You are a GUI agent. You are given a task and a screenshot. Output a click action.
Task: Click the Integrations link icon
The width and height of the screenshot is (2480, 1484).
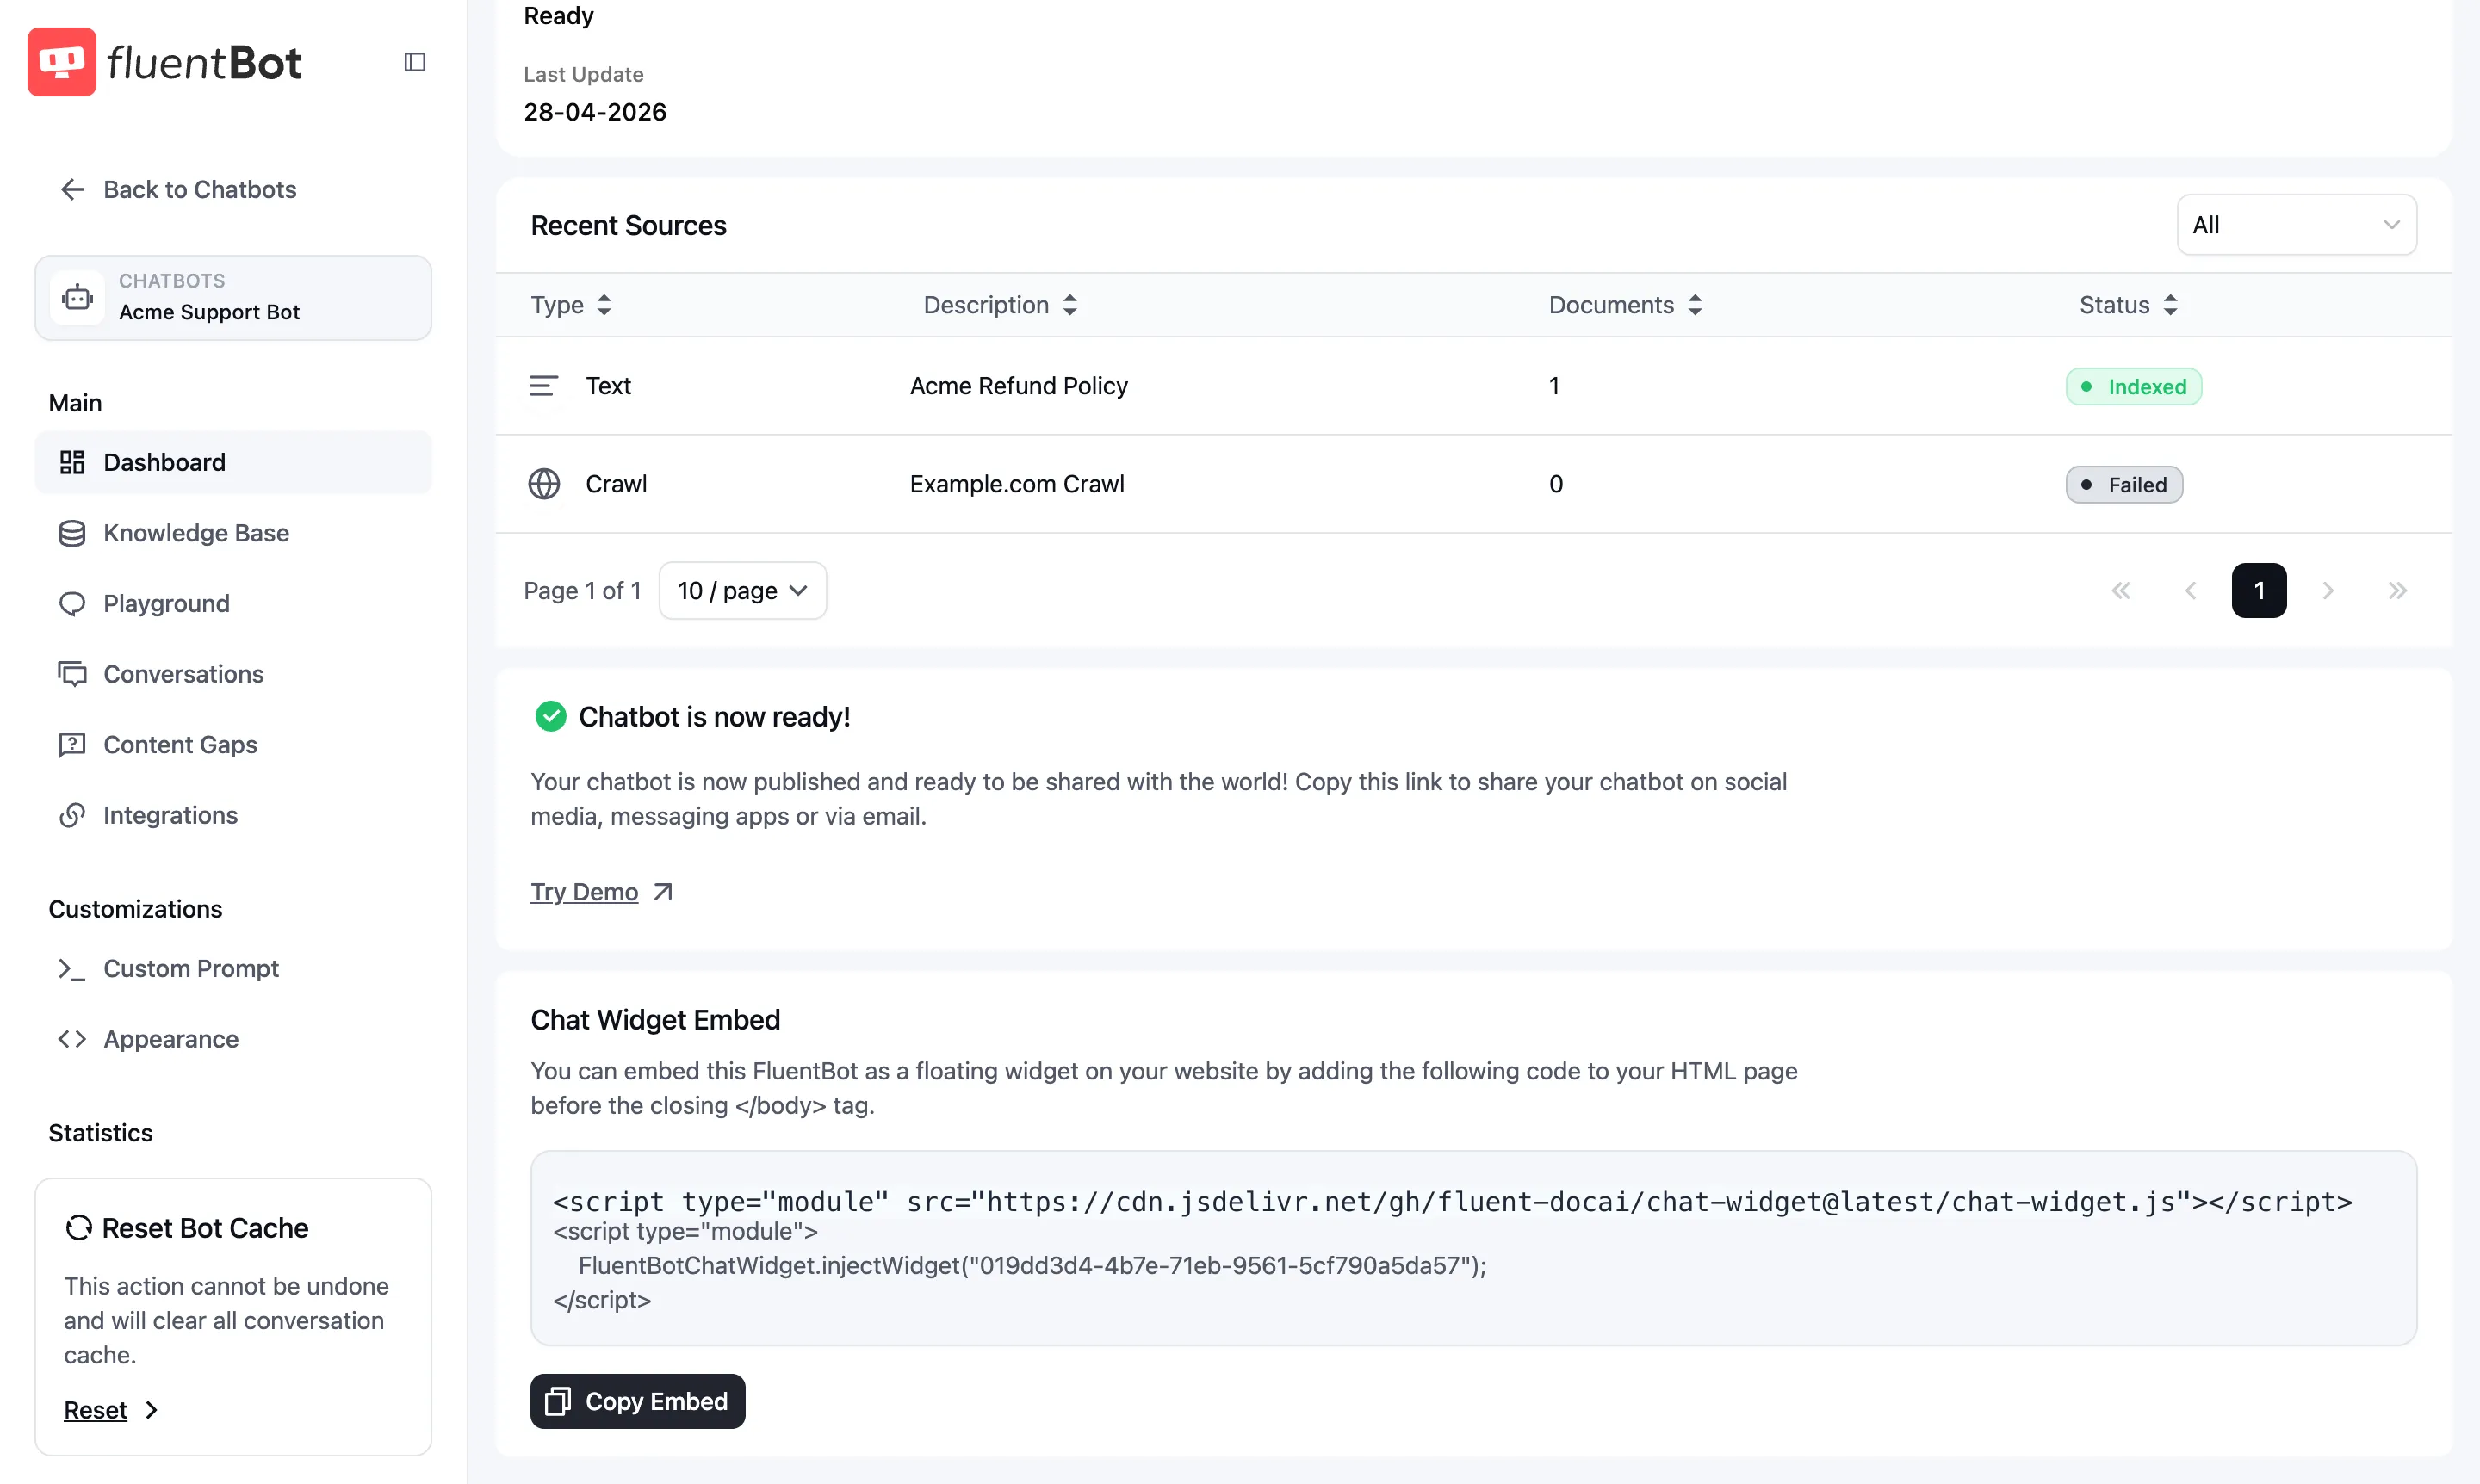point(72,815)
